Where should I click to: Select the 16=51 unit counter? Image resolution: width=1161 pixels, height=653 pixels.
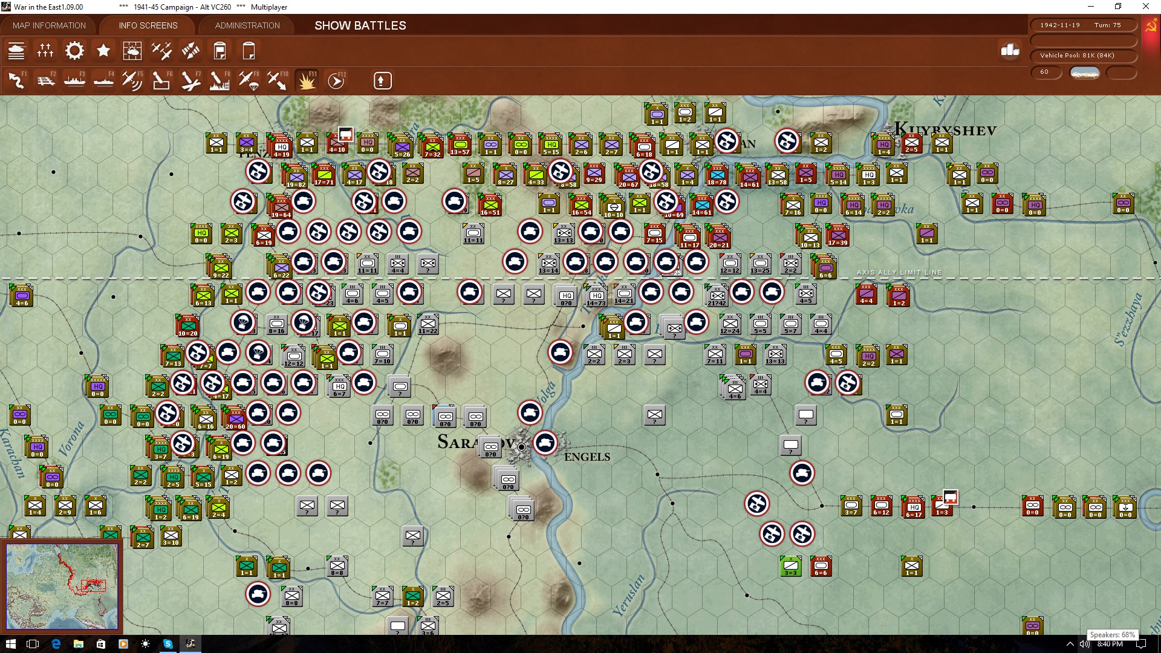click(x=490, y=204)
